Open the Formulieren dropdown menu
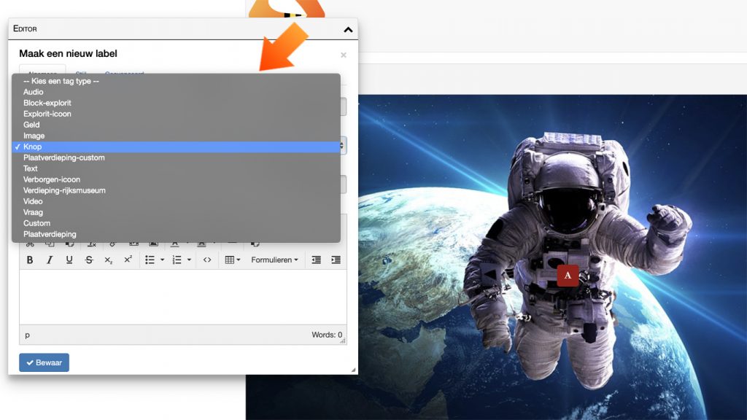Viewport: 747px width, 420px height. click(274, 260)
